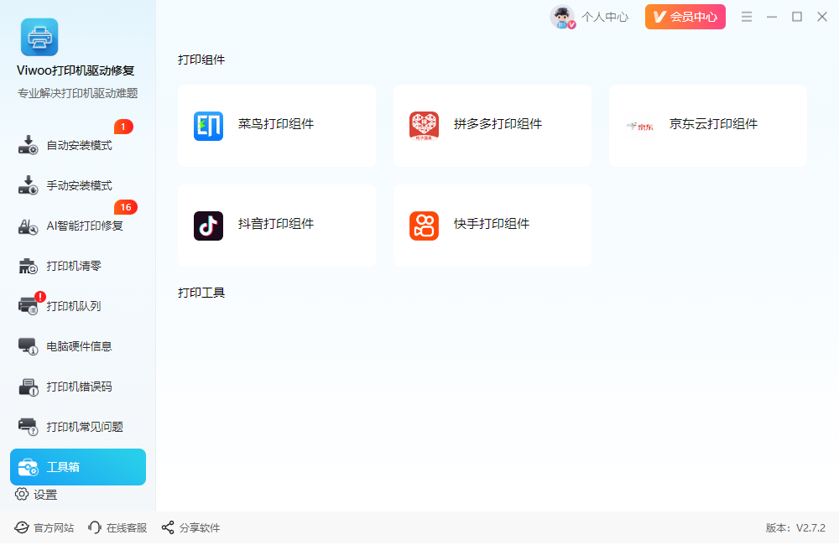Viewport: 839px width, 545px height.
Task: Click the 工具箱 toolbox icon
Action: pos(28,468)
